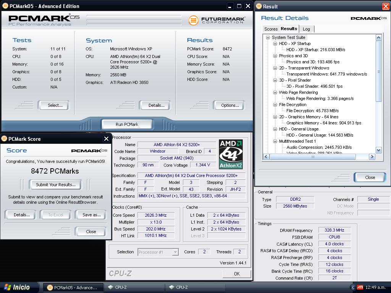
Task: Select 'HDD - XP Startup: 216.030 MB/s' row
Action: (316, 50)
